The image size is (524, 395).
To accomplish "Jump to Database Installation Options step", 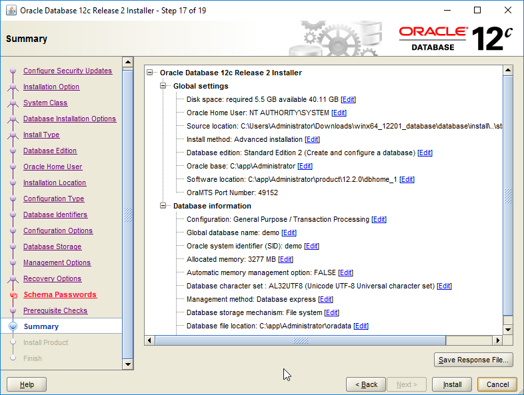I will pyautogui.click(x=69, y=119).
